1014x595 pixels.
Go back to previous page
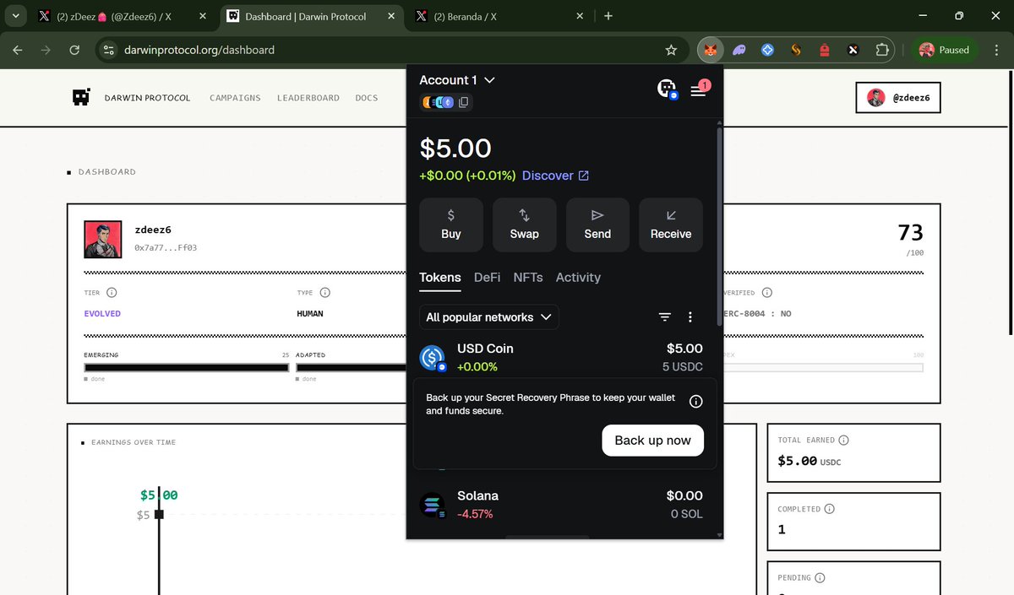[18, 50]
